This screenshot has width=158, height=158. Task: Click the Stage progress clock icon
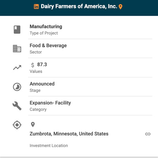tap(17, 87)
